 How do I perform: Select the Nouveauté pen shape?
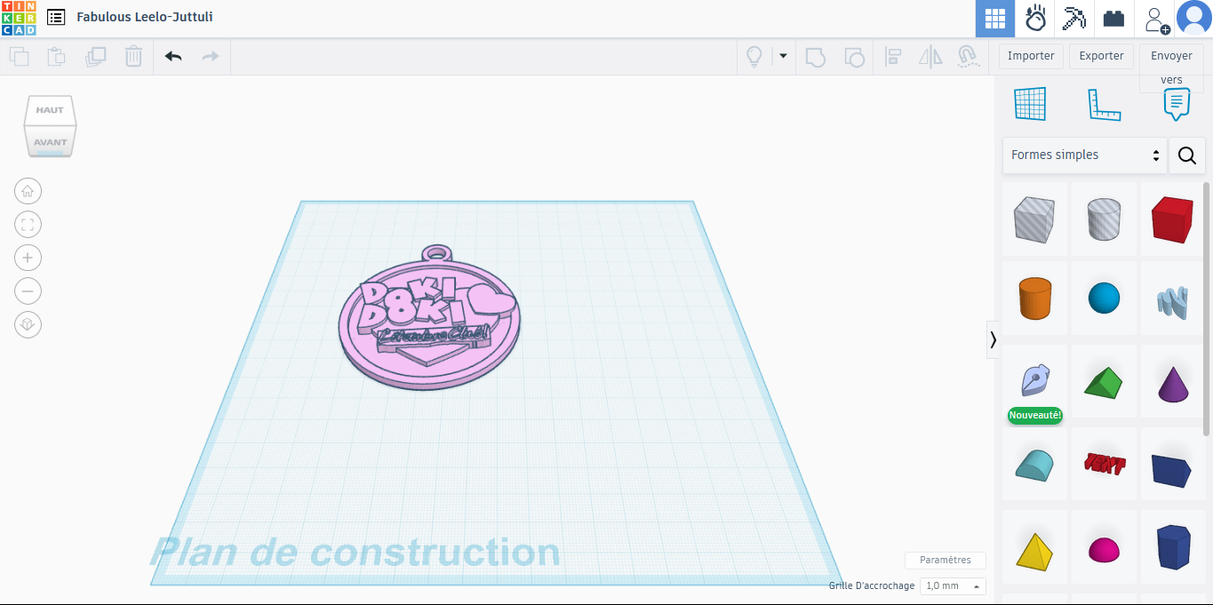pyautogui.click(x=1034, y=382)
